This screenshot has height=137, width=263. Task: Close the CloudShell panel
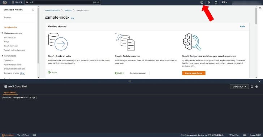tap(259, 81)
